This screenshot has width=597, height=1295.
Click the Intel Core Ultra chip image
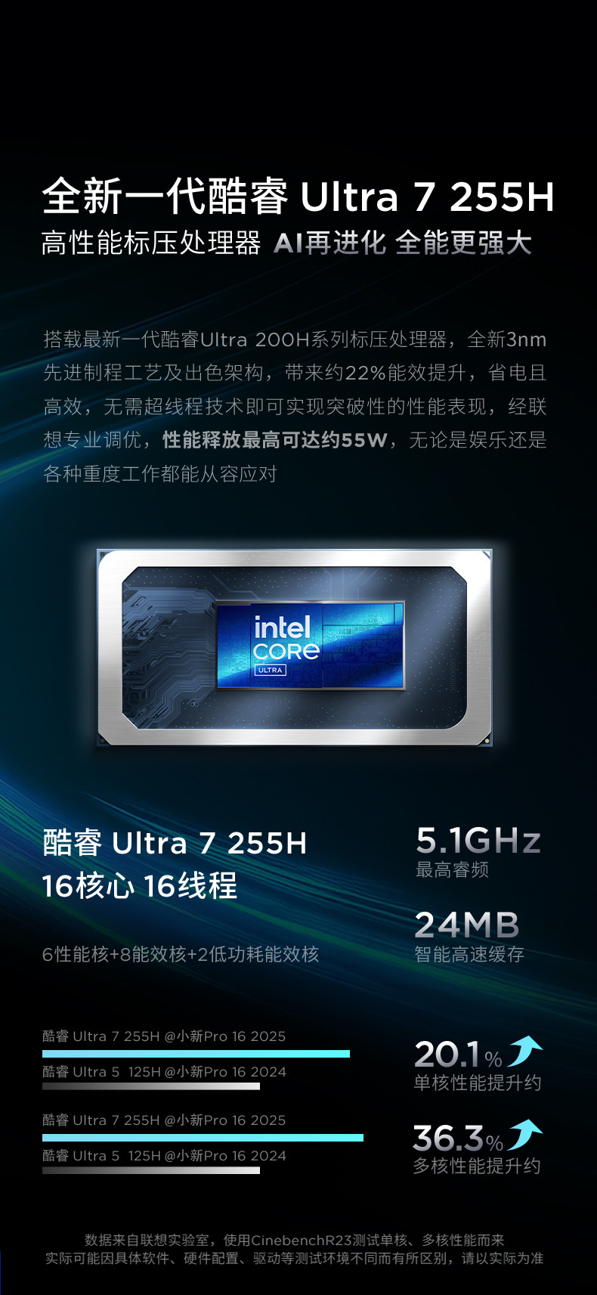pyautogui.click(x=295, y=647)
